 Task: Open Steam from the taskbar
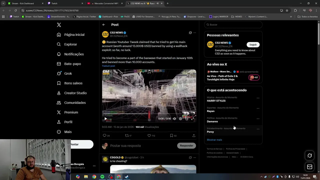click(127, 177)
